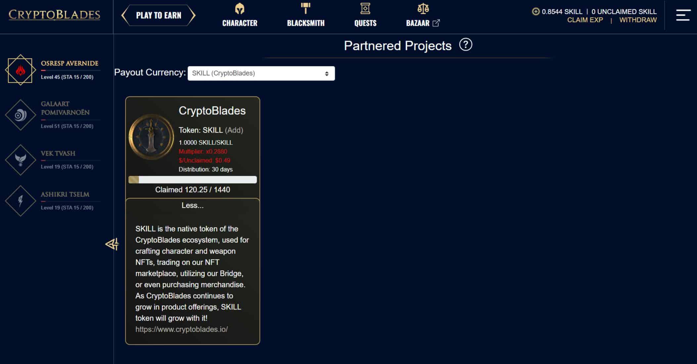
Task: Click the Play to Earn button
Action: tap(158, 15)
